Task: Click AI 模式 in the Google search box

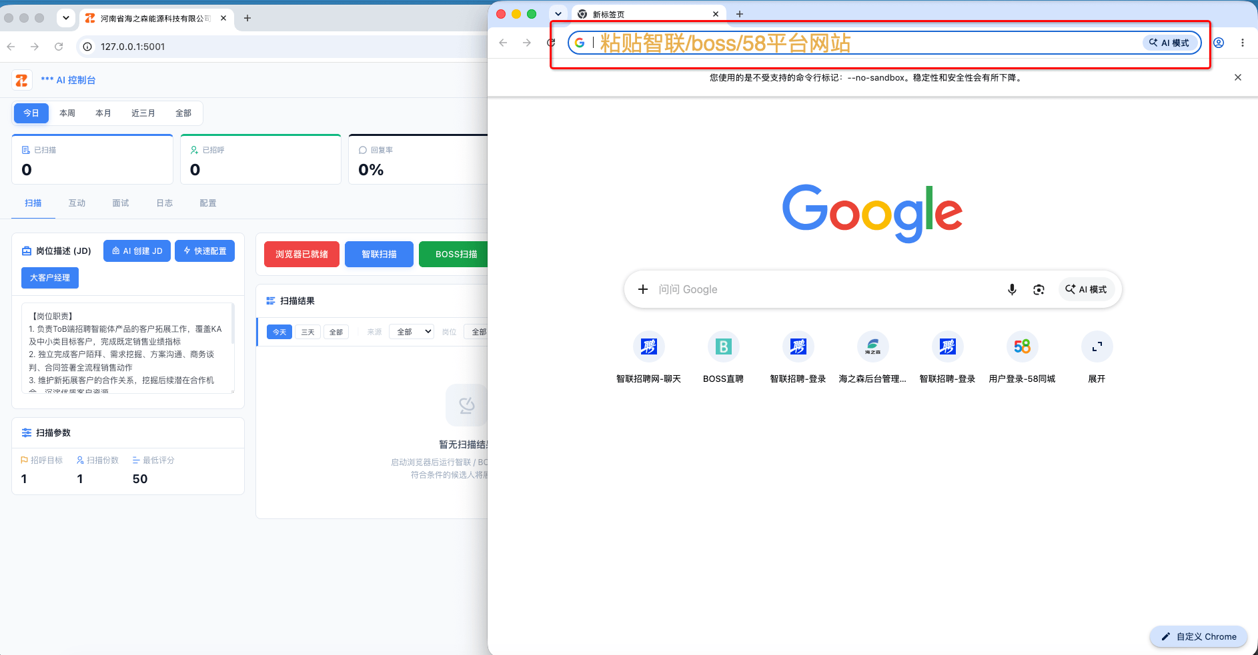Action: pos(1087,289)
